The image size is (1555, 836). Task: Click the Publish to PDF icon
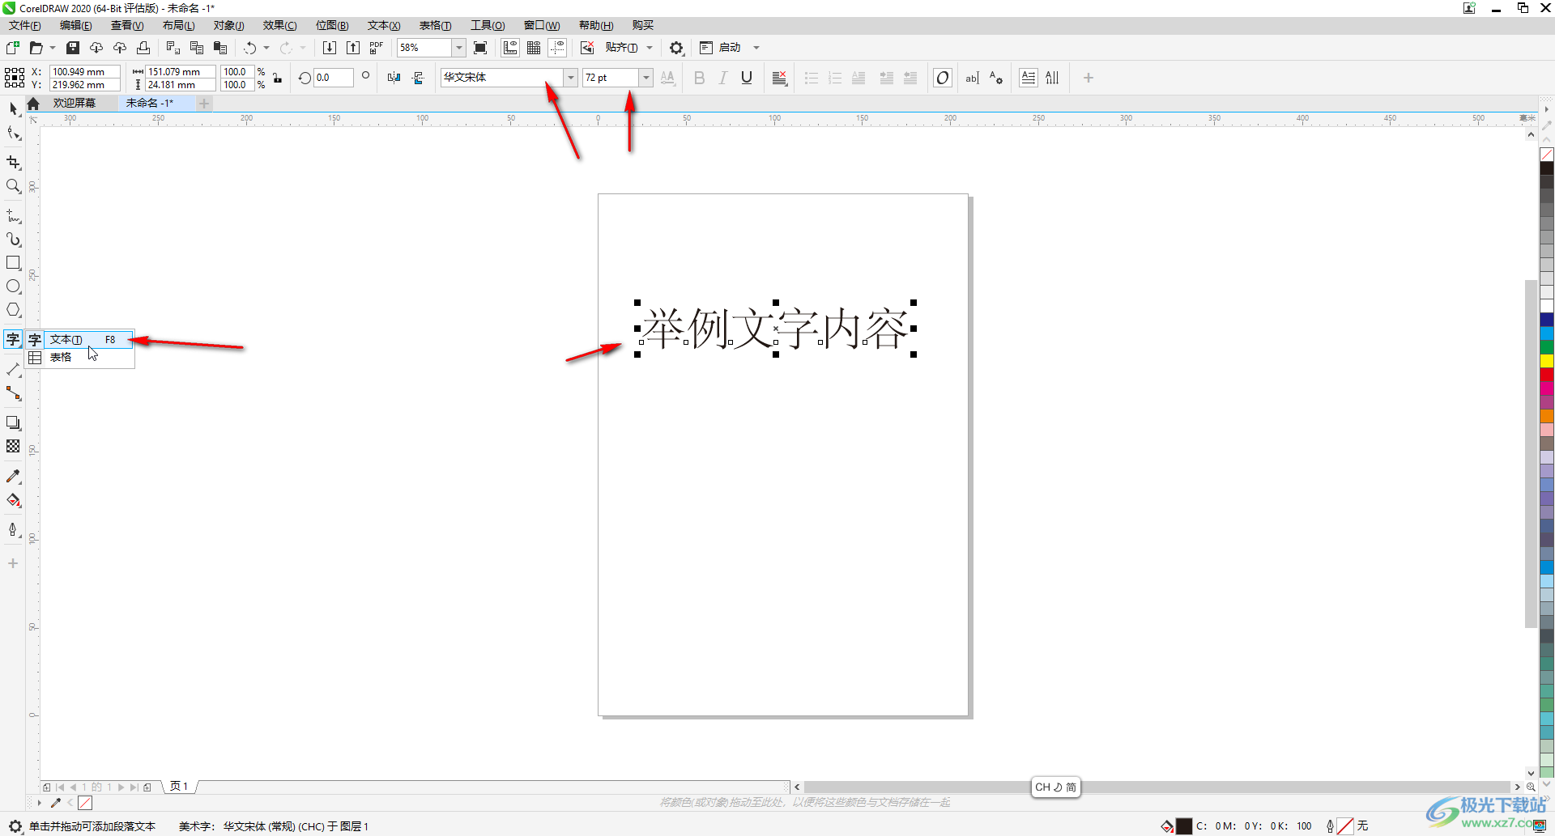(377, 48)
